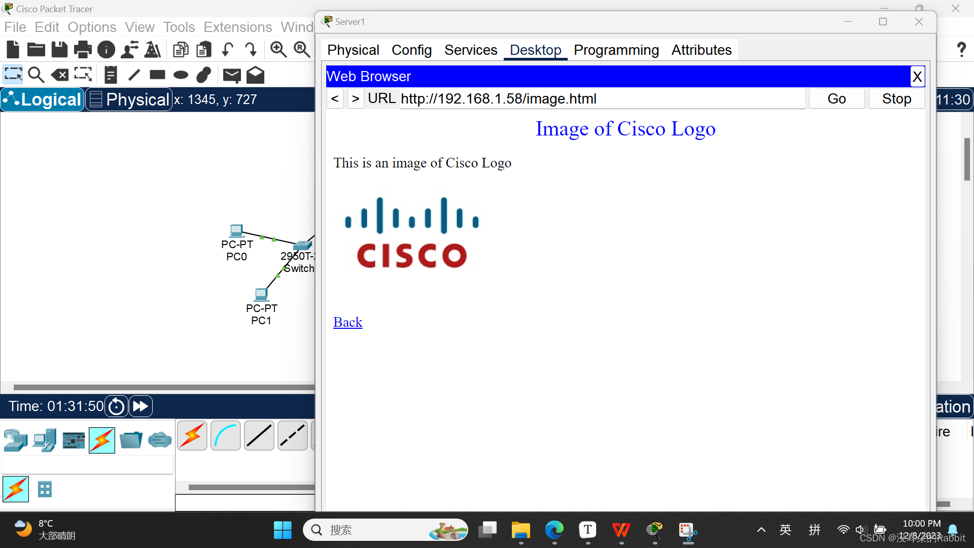The width and height of the screenshot is (974, 548).
Task: Click the Reset Simulation power cycle button
Action: [x=116, y=406]
